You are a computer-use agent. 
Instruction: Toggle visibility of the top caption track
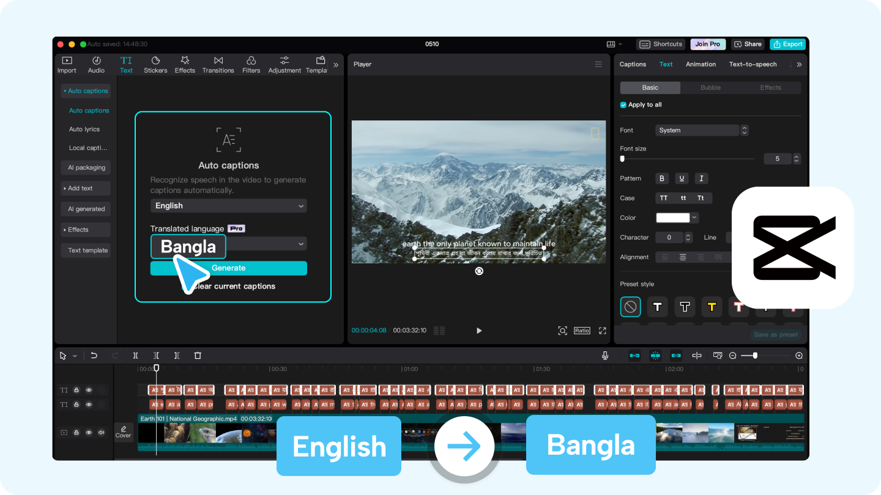89,390
